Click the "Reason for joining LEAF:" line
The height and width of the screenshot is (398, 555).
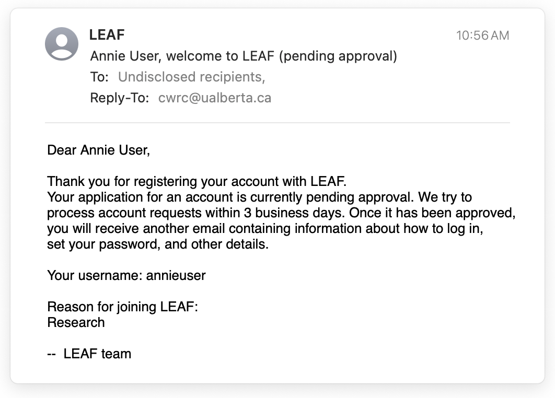[x=122, y=307]
